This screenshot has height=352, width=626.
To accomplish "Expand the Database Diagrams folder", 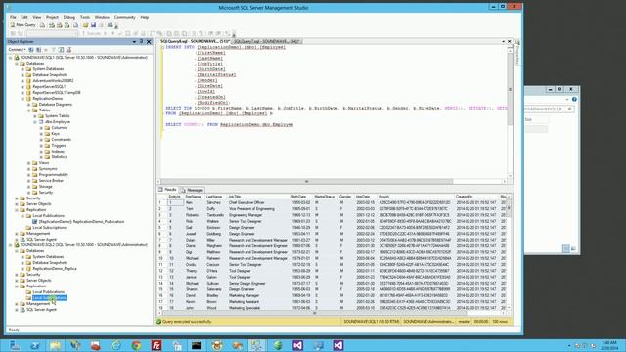I will click(28, 105).
